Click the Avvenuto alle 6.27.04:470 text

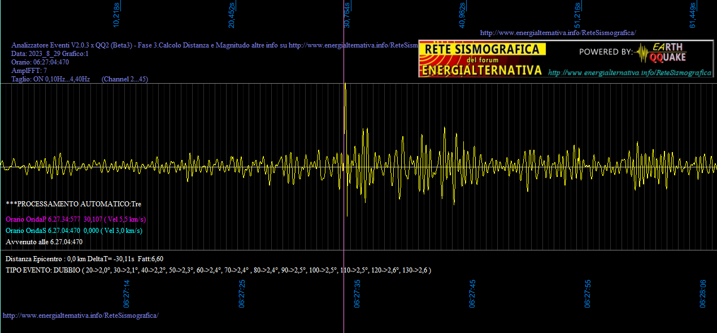[44, 242]
